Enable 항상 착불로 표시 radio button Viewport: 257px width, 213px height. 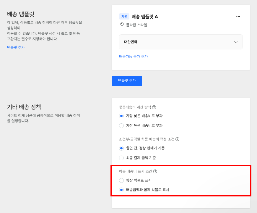click(x=121, y=180)
